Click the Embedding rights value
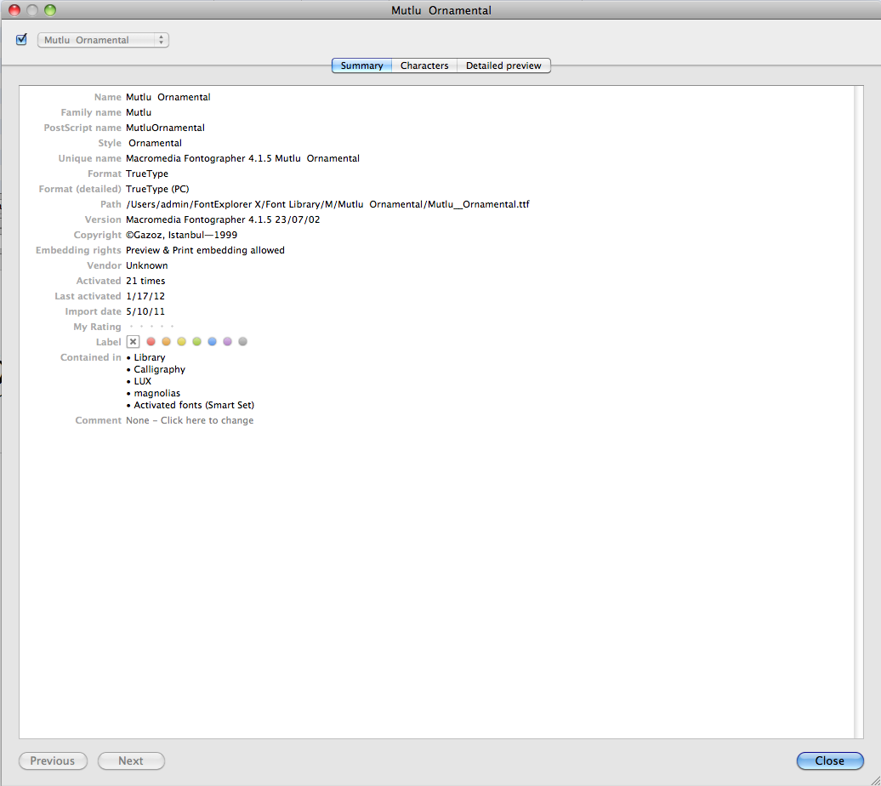Image resolution: width=881 pixels, height=786 pixels. (x=205, y=250)
